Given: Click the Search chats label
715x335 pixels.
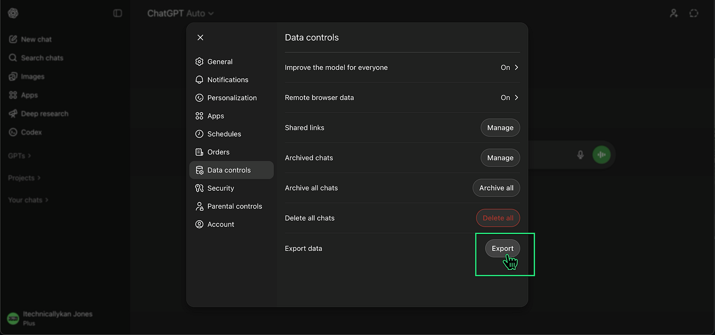Looking at the screenshot, I should [x=42, y=58].
